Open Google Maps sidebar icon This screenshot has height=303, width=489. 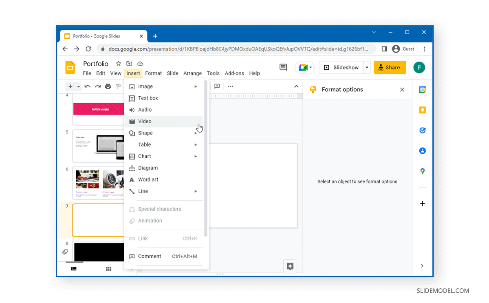pyautogui.click(x=422, y=171)
